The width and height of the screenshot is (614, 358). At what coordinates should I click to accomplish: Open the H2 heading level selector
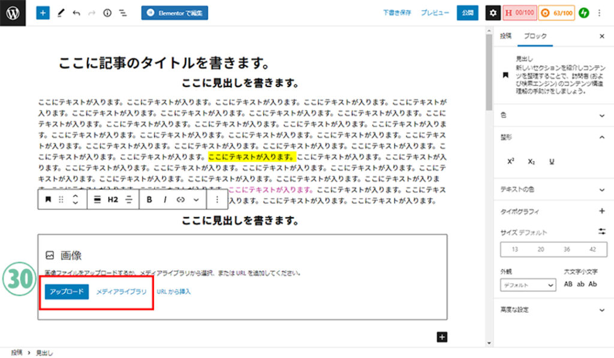click(x=113, y=199)
